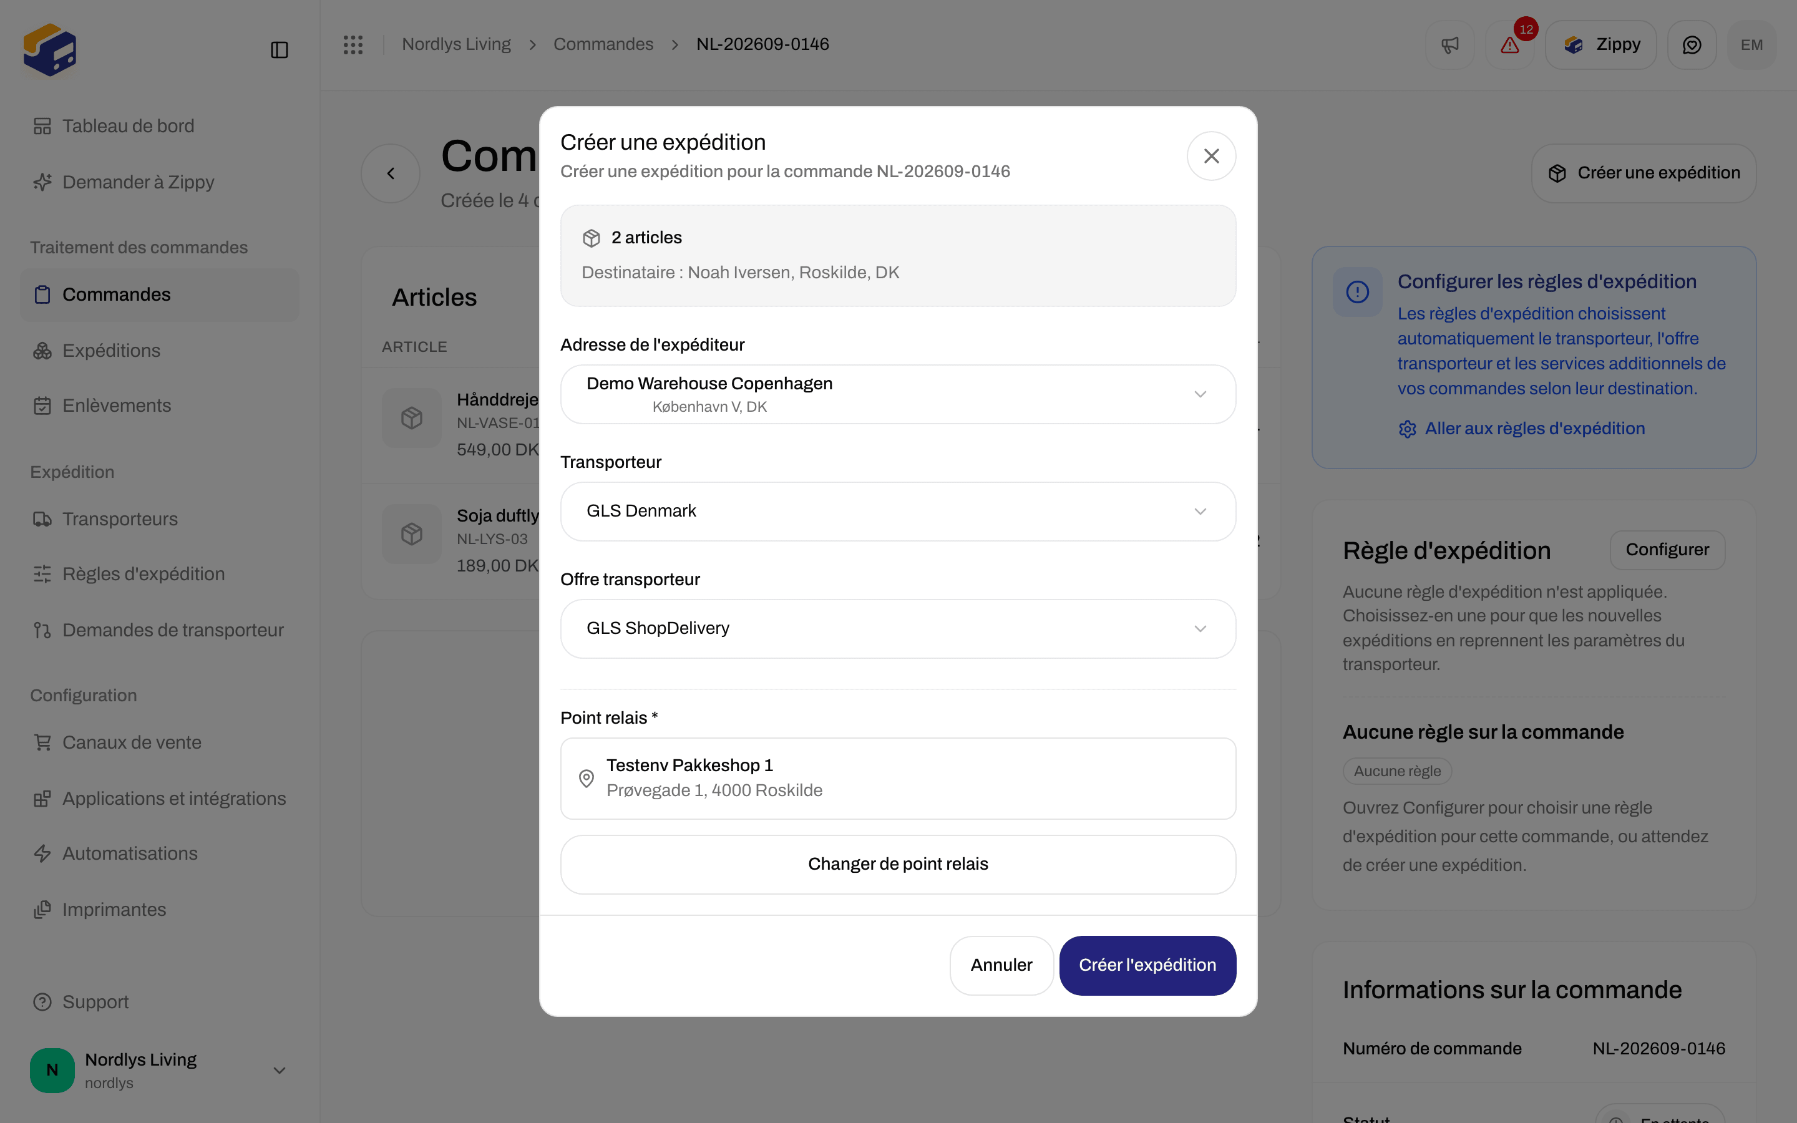Click the Destinataire Noah Iversen text
Image resolution: width=1797 pixels, height=1123 pixels.
point(739,273)
